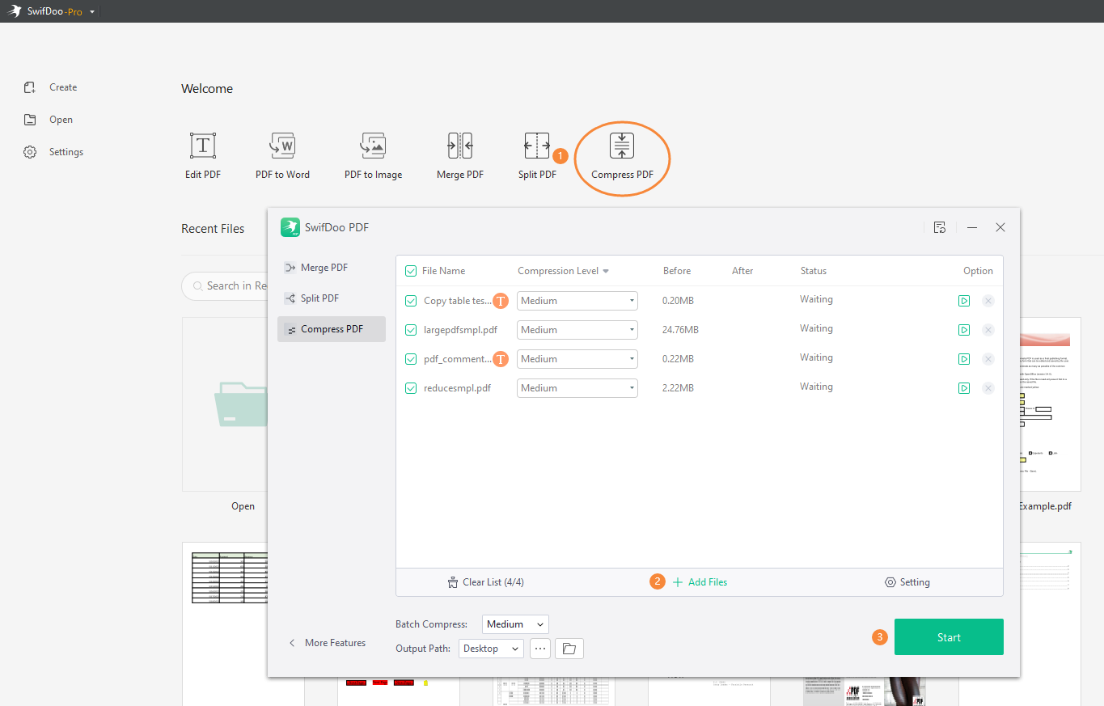
Task: Switch to Merge PDF in dialog sidebar
Action: [x=332, y=268]
